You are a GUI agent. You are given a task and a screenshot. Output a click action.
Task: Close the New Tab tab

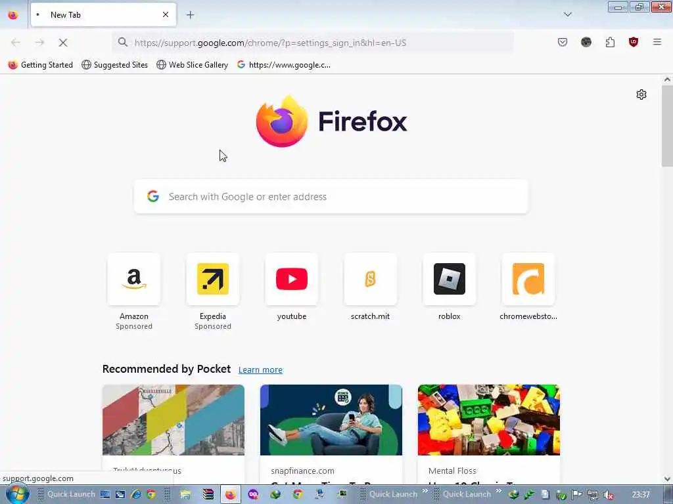[165, 14]
